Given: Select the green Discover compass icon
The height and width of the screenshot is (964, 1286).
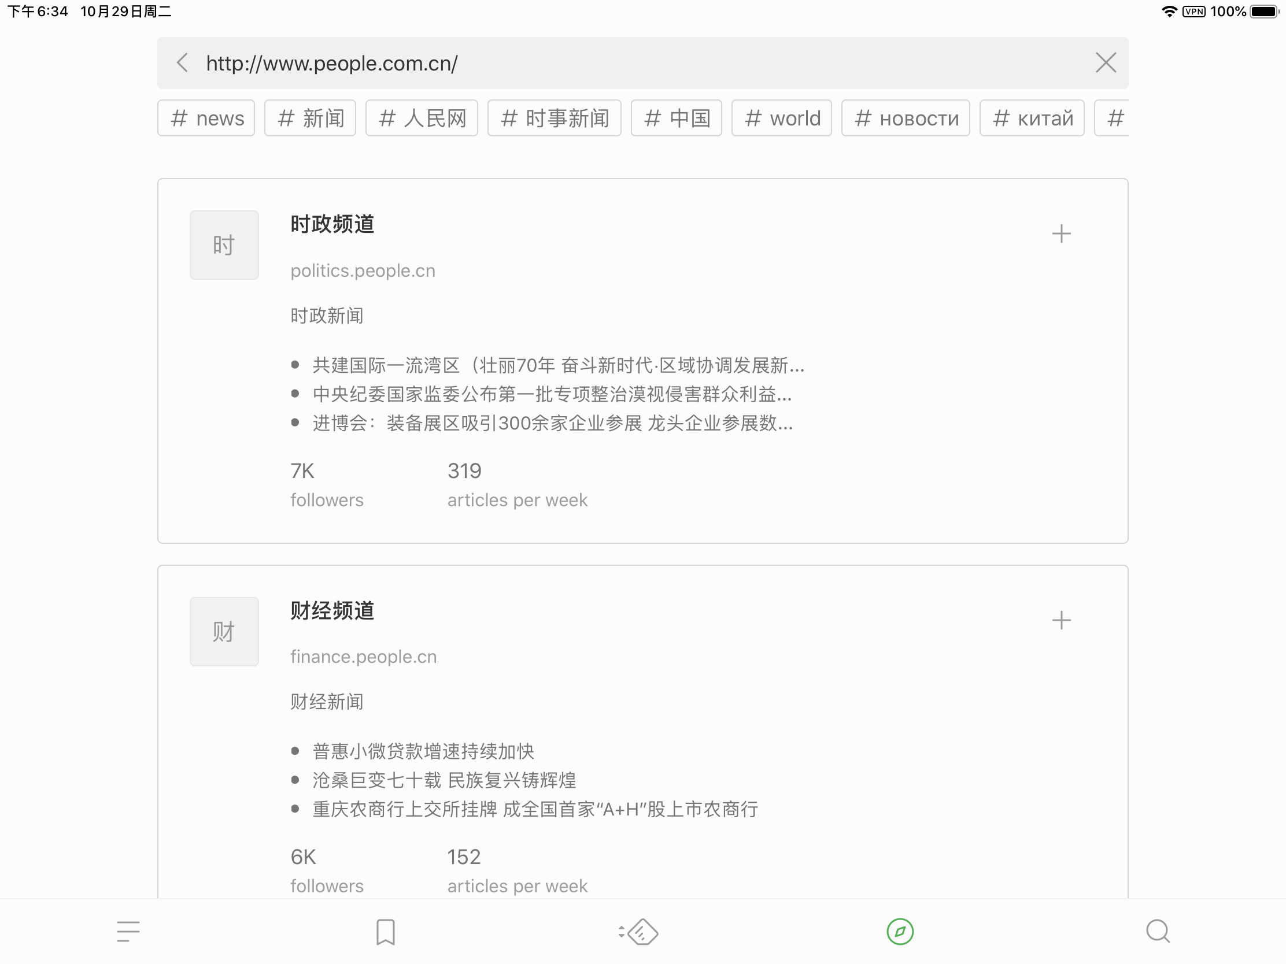Looking at the screenshot, I should point(900,932).
